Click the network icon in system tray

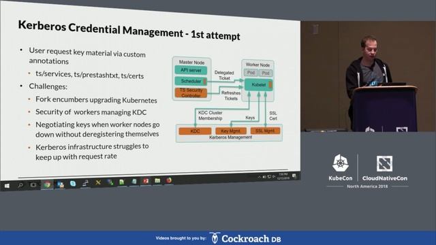pyautogui.click(x=269, y=177)
